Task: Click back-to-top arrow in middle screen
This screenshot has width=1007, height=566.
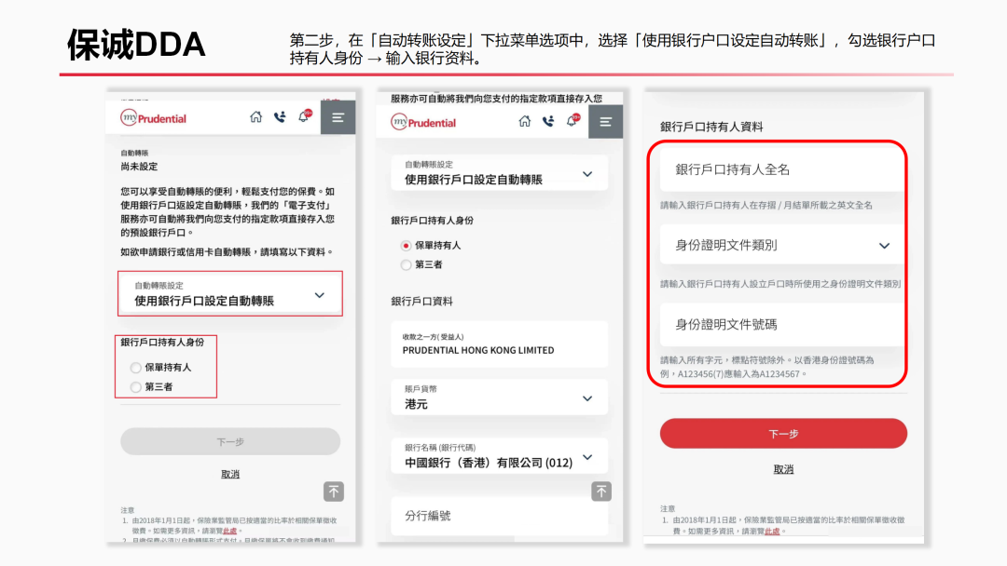Action: click(601, 492)
